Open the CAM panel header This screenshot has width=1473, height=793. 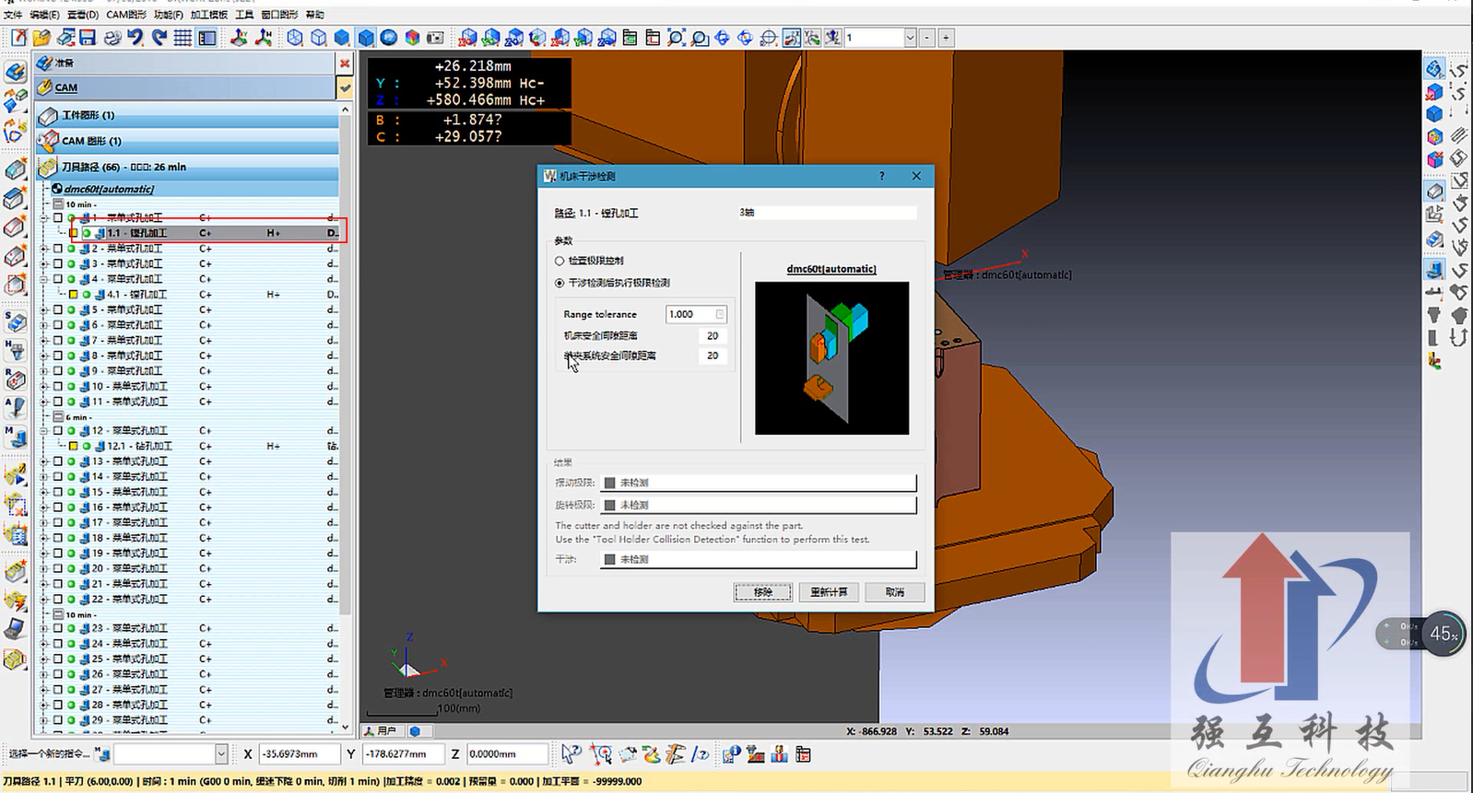pos(185,87)
